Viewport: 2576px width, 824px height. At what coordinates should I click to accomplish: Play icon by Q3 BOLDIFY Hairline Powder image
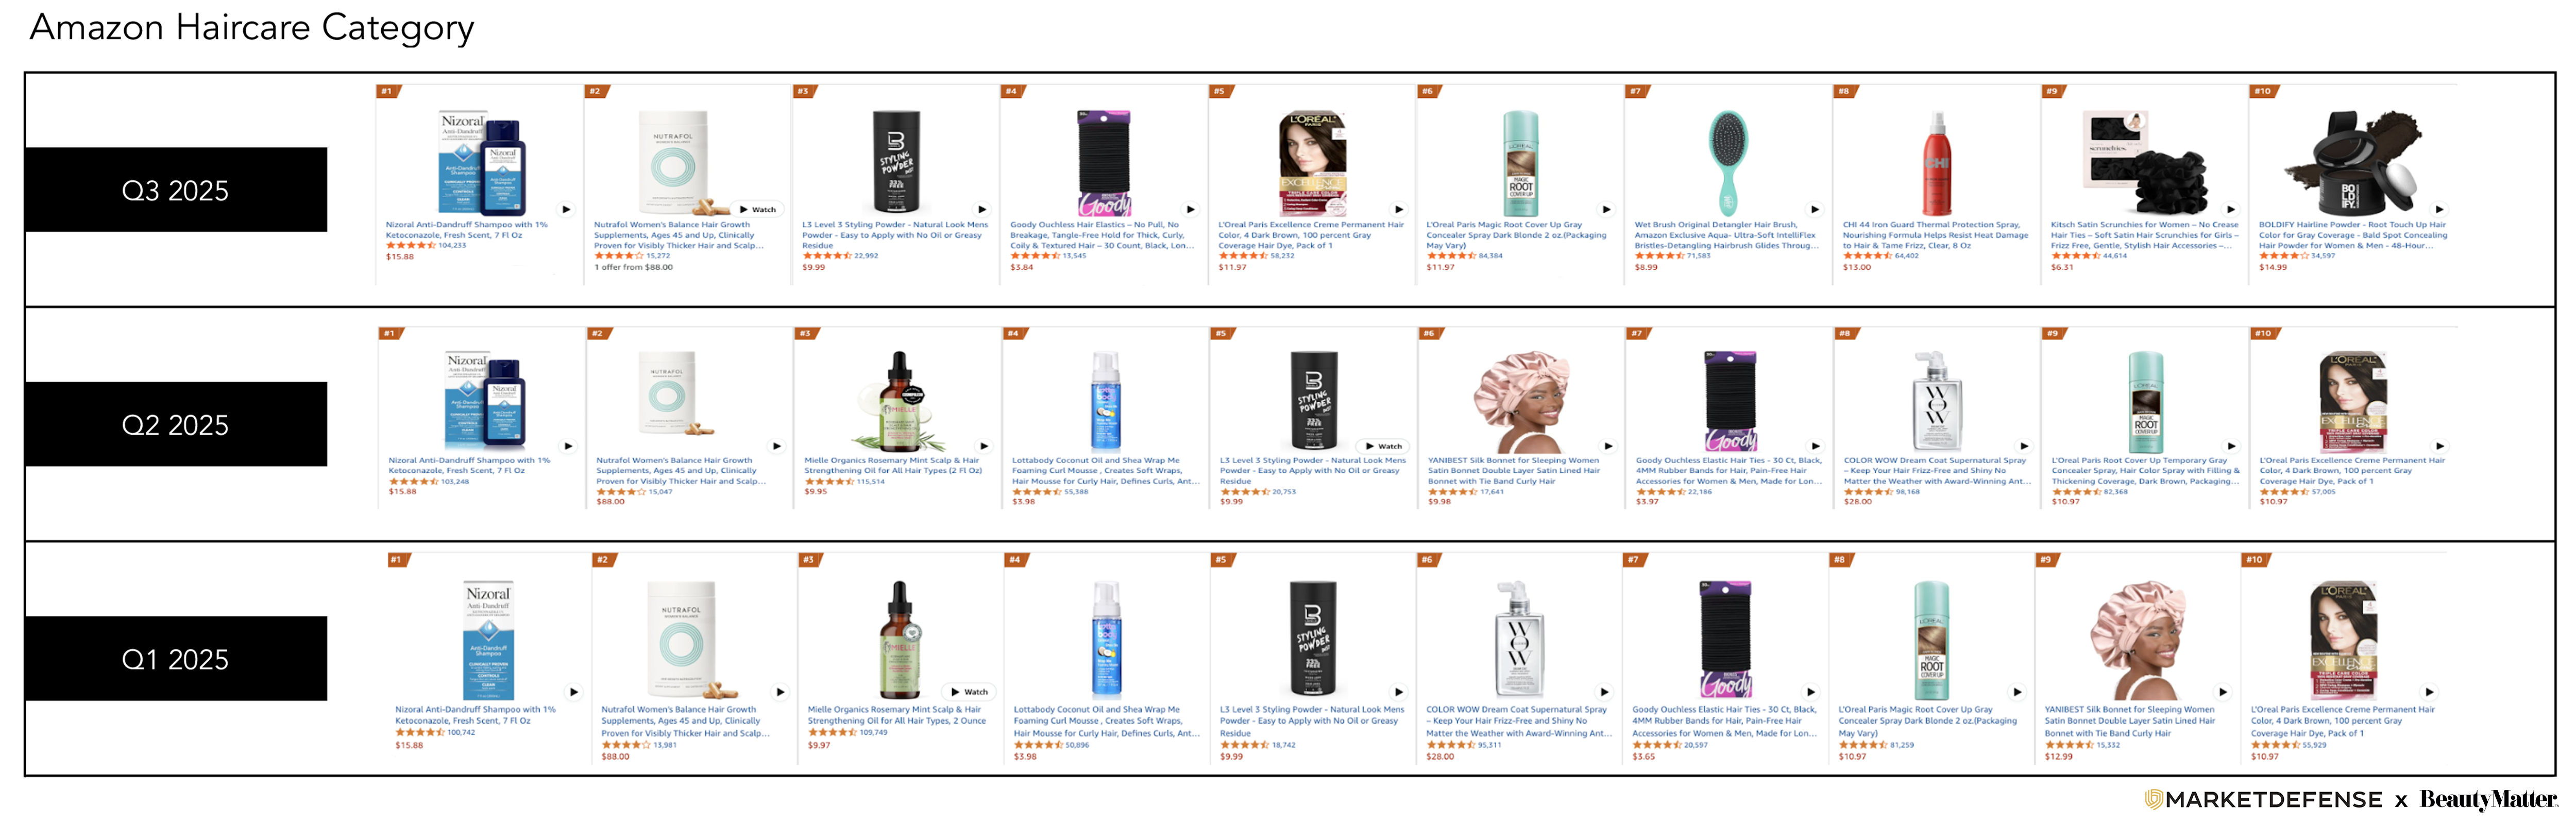tap(2439, 209)
